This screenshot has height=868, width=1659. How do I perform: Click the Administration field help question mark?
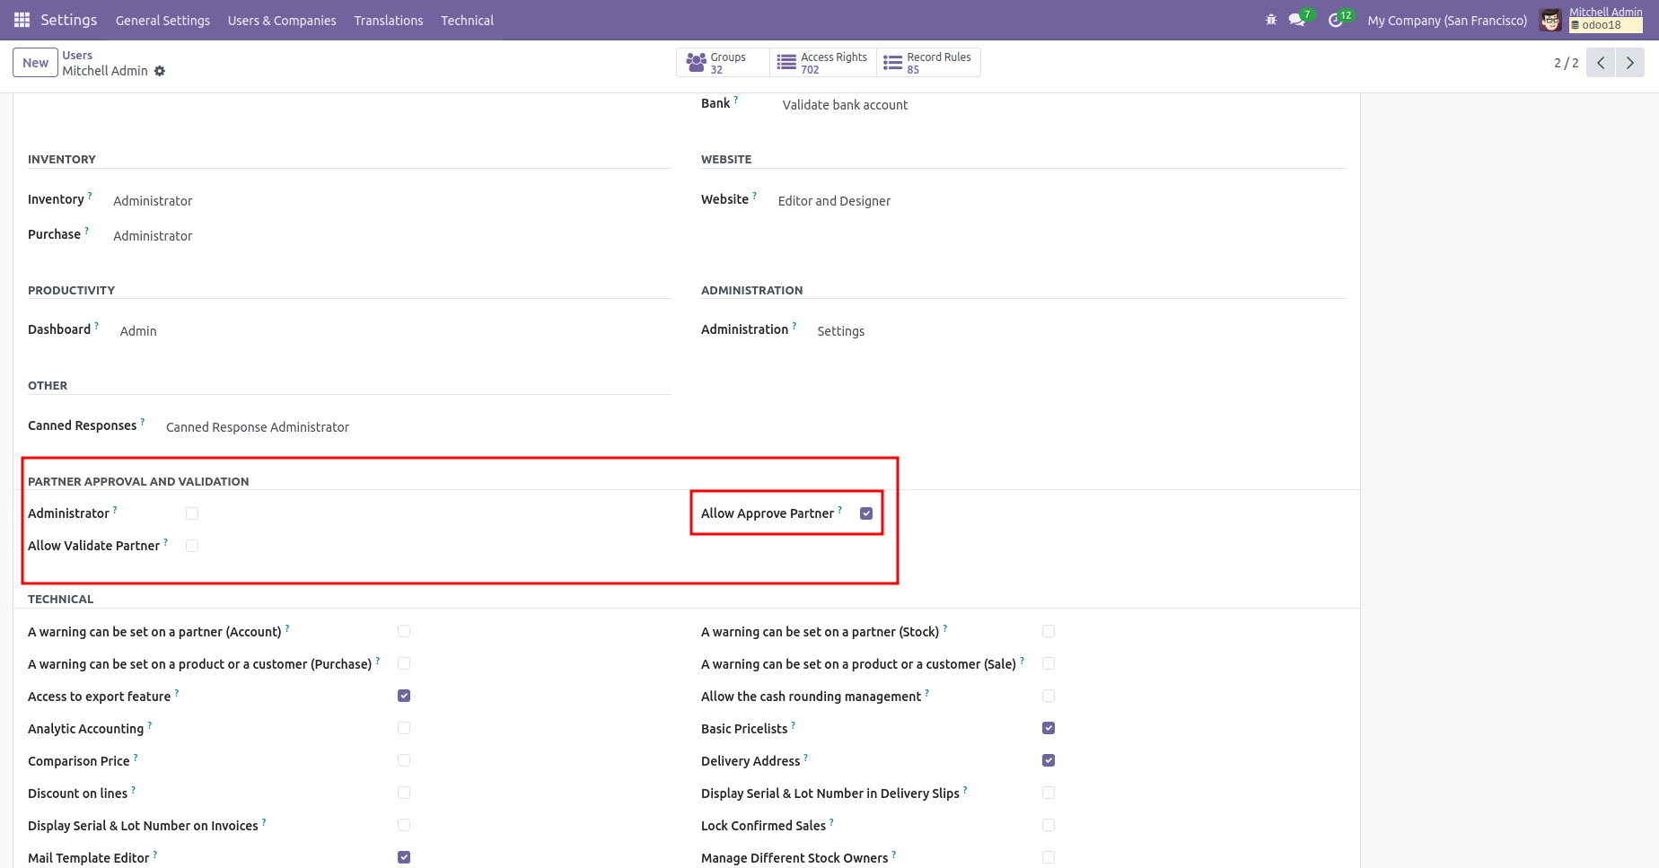pos(794,325)
